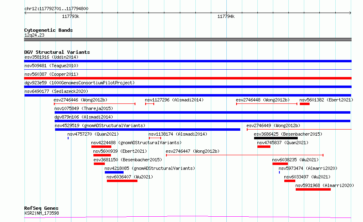Click the nsv6036407 (Wu2021) label

click(130, 177)
